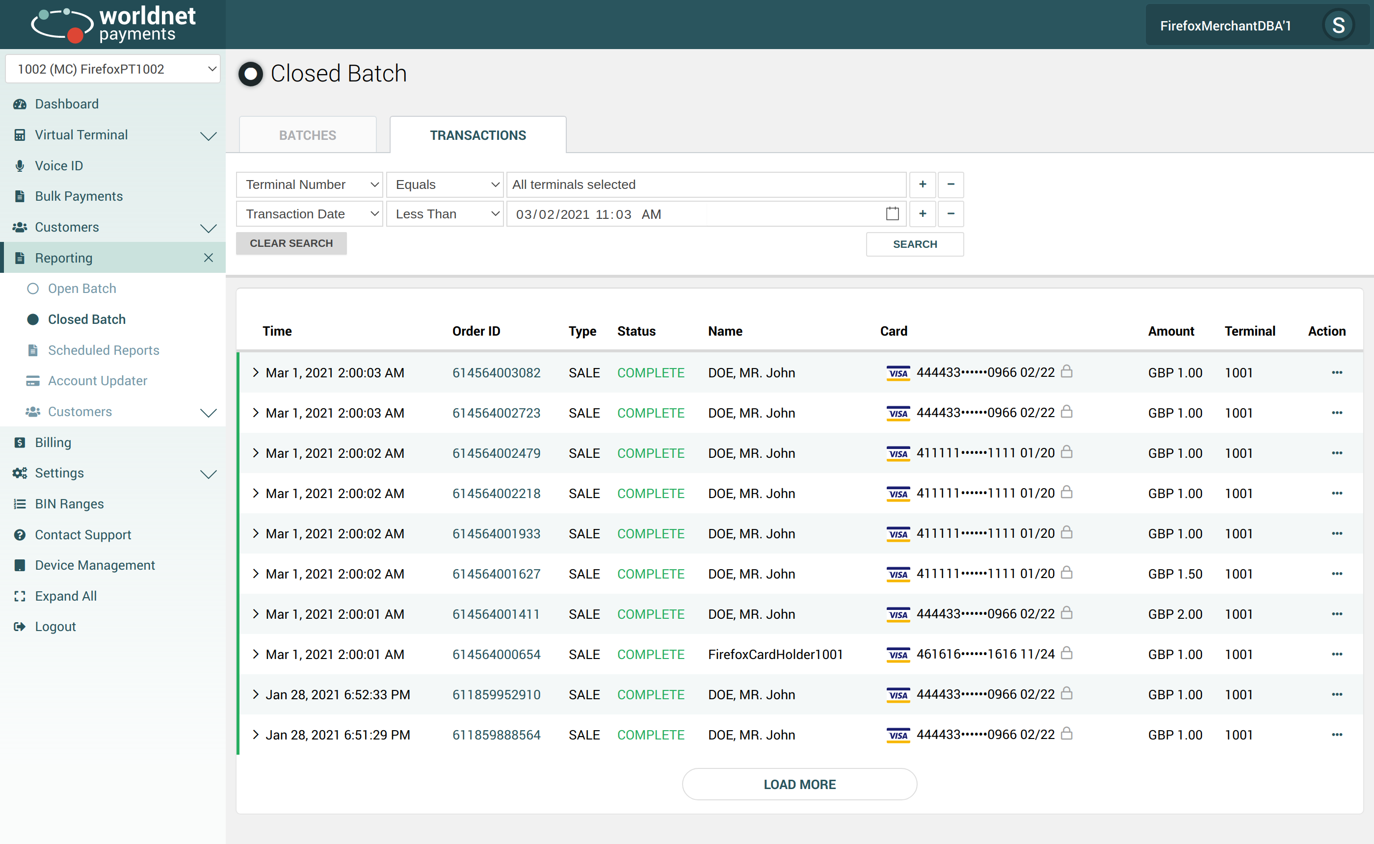This screenshot has height=844, width=1374.
Task: Click the Dashboard gauge icon
Action: (20, 104)
